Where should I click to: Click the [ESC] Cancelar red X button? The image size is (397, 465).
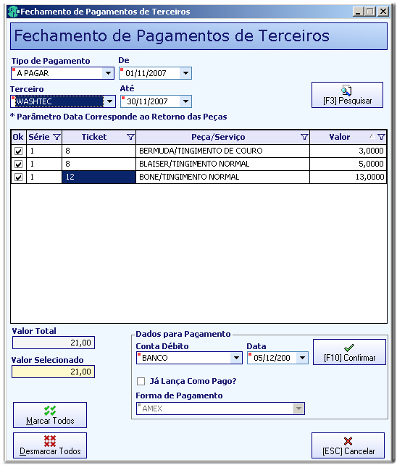tap(348, 445)
